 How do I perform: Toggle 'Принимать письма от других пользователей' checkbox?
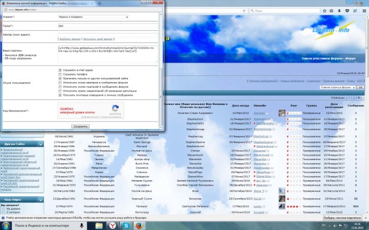point(60,79)
